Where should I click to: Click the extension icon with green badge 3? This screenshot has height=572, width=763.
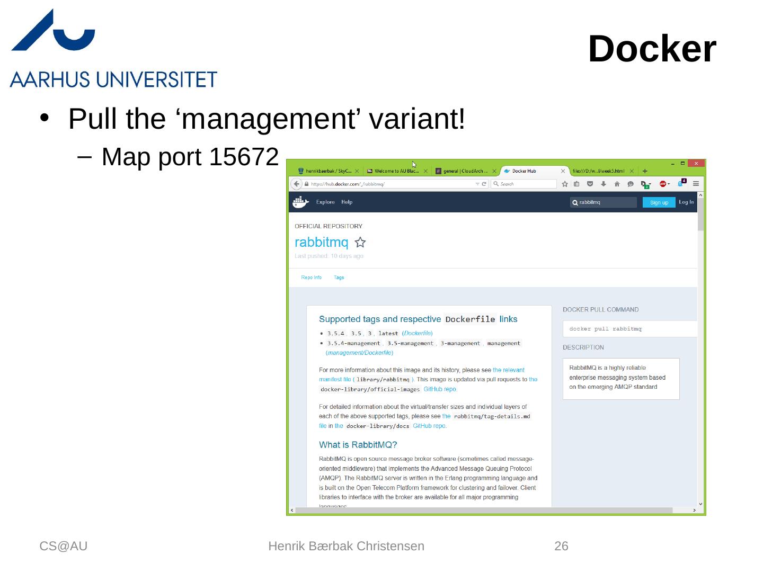645,184
